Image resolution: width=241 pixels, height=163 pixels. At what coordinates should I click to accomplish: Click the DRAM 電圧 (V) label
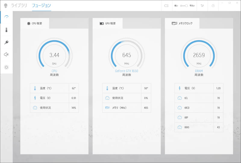pyautogui.click(x=190, y=88)
